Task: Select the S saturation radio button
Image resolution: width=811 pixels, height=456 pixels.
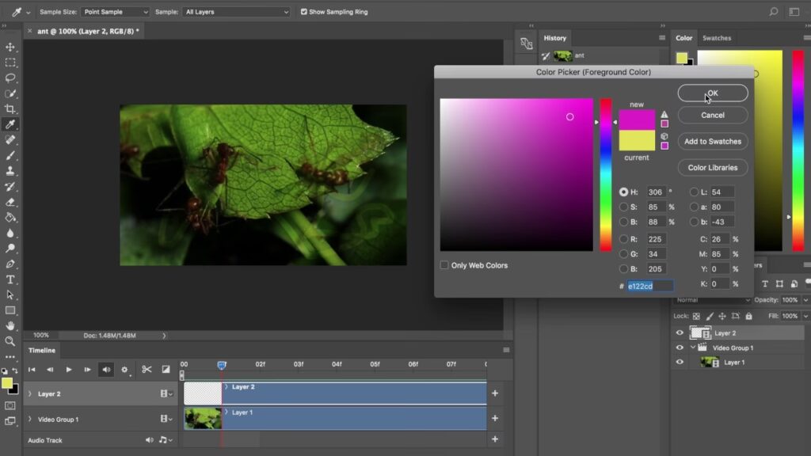Action: 623,207
